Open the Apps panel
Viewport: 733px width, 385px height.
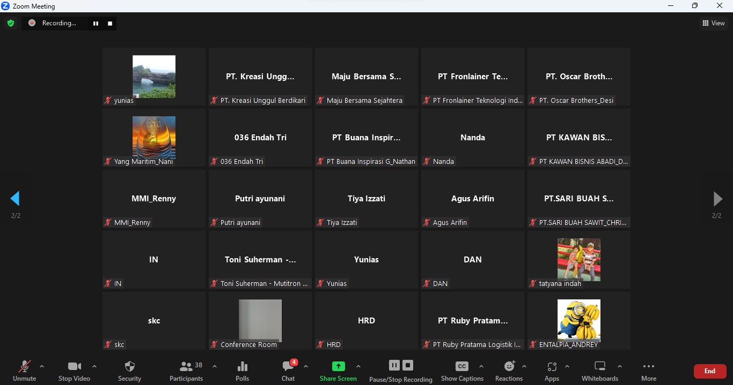(x=552, y=371)
